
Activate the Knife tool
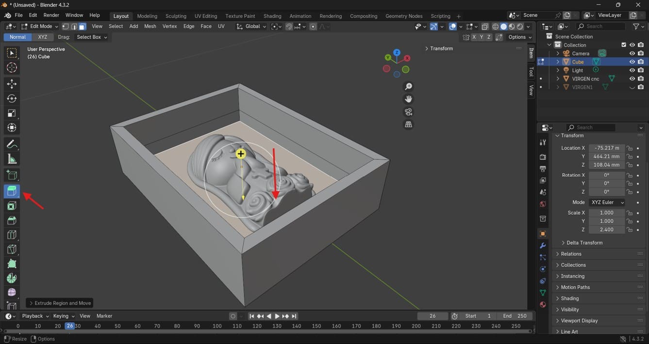(12, 250)
